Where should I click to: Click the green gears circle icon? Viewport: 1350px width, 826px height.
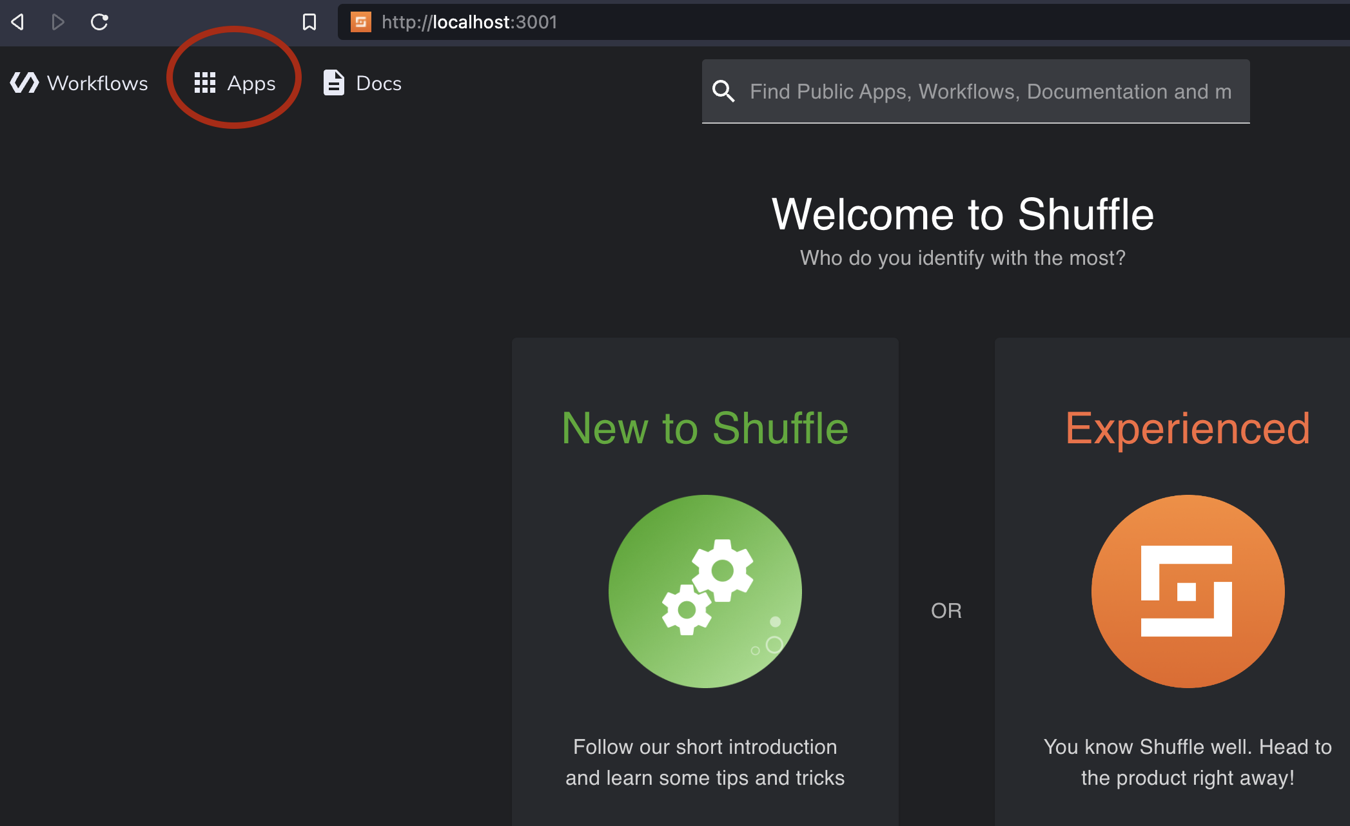tap(705, 591)
